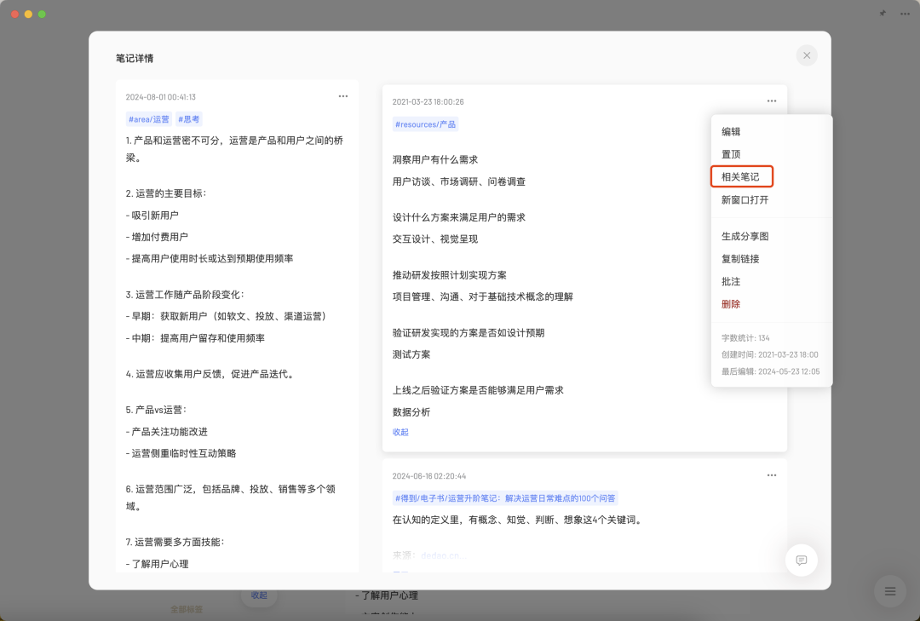Viewport: 920px width, 621px height.
Task: Click 最后编辑 info in the menu
Action: point(770,371)
